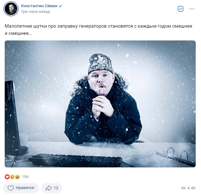Click the share arrow icon
This screenshot has width=201, height=195.
pos(49,188)
